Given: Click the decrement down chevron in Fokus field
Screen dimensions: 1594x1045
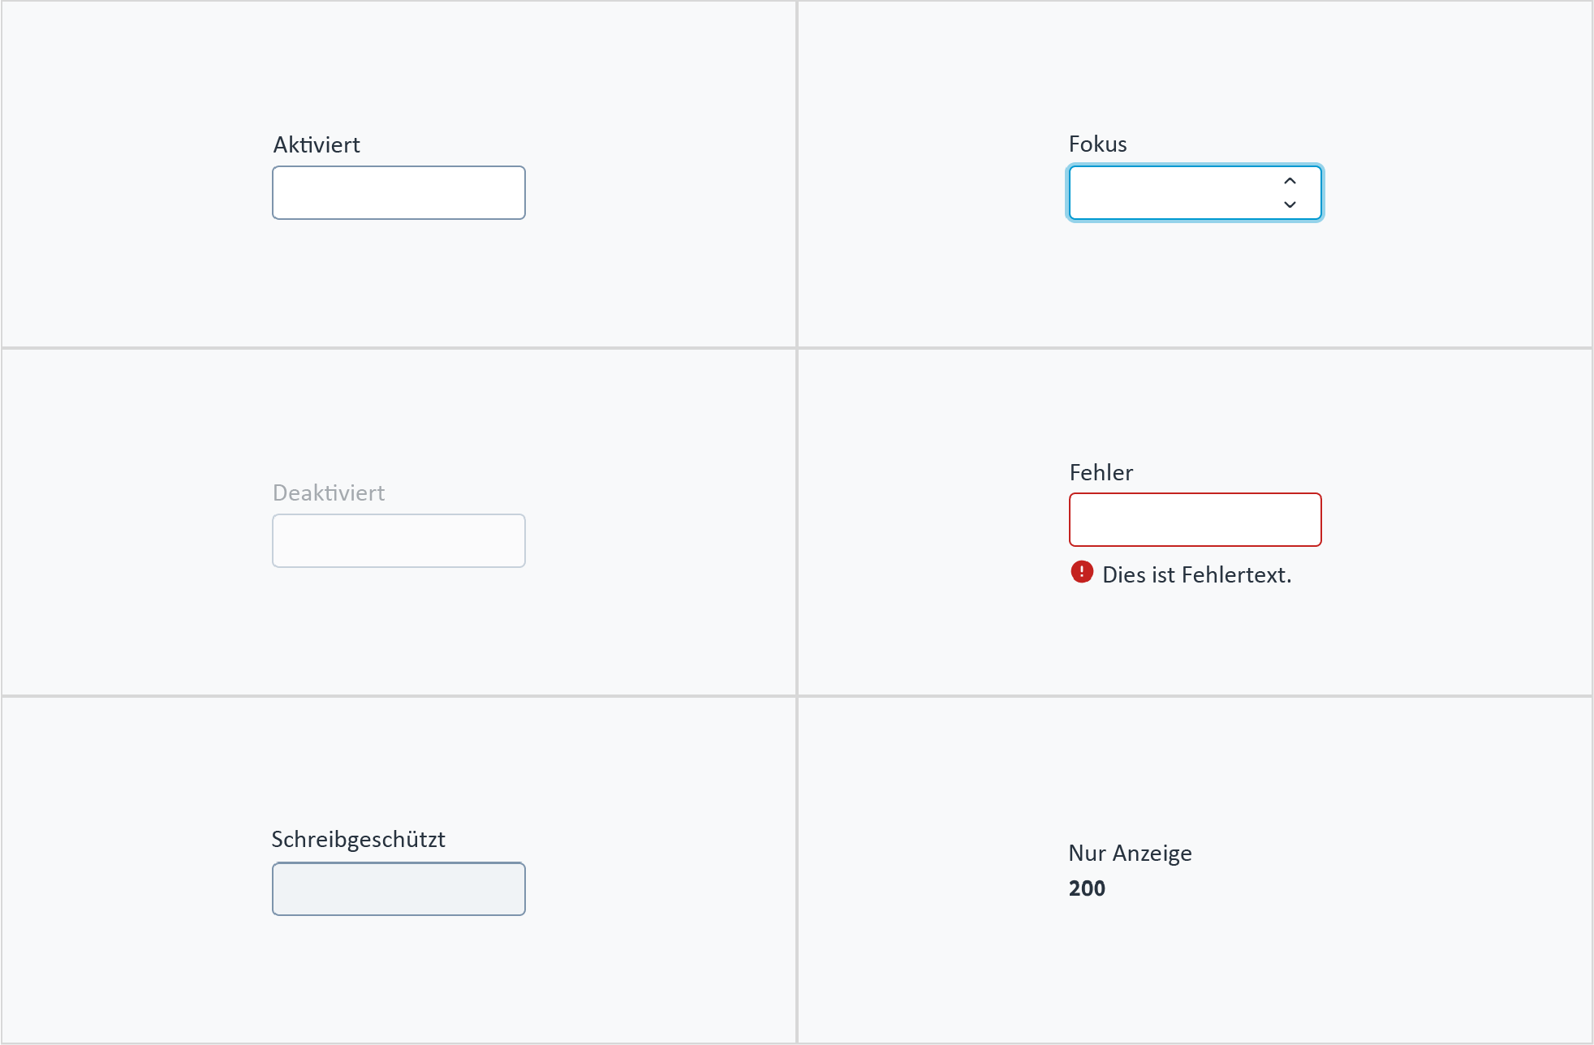Looking at the screenshot, I should pos(1290,204).
